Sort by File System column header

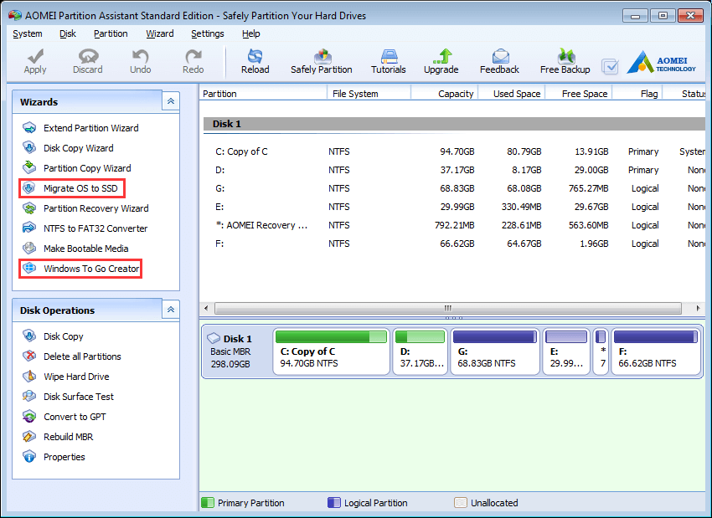pos(369,94)
